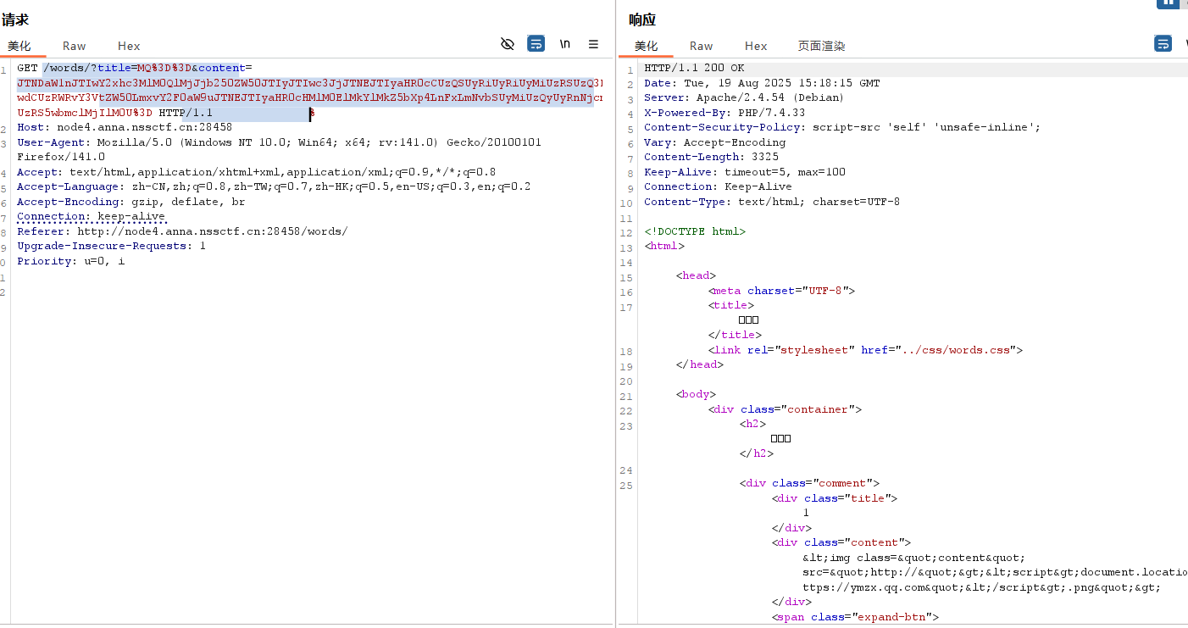Screen dimensions: 1188x628
Task: Click the GET /words/?title request line
Action: click(134, 68)
